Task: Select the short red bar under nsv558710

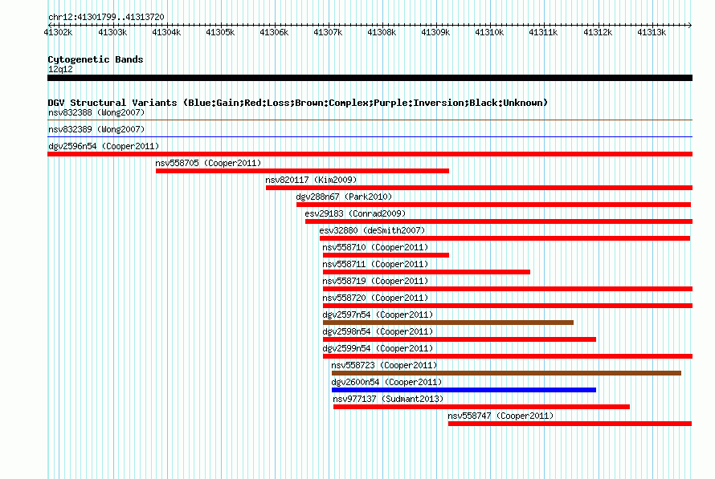Action: [x=386, y=255]
